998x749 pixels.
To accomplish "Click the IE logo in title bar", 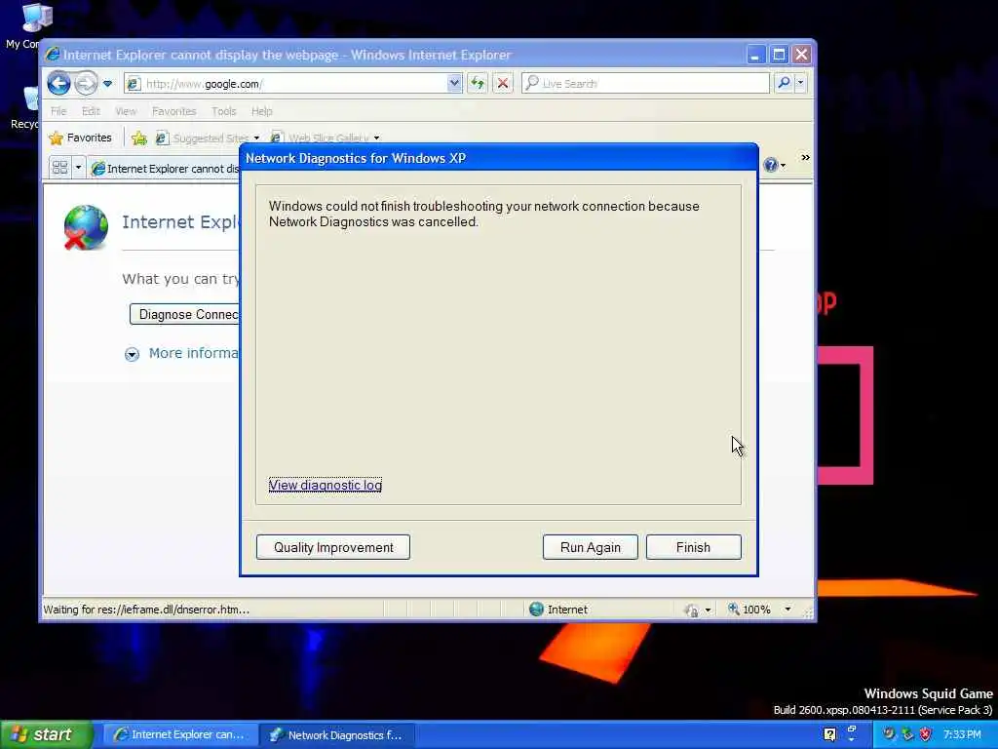I will (x=53, y=55).
